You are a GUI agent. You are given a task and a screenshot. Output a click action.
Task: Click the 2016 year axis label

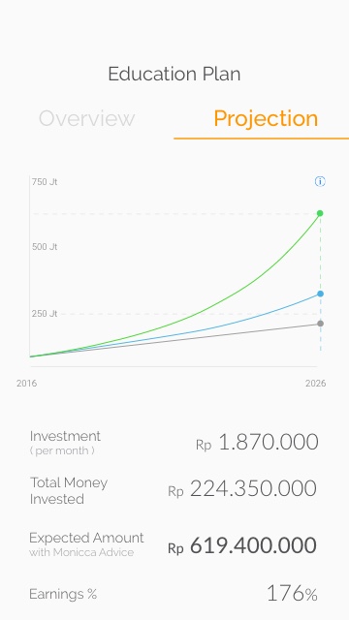pos(26,384)
